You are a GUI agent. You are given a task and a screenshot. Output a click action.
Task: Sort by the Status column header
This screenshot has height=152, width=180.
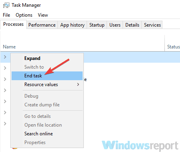pos(173,47)
